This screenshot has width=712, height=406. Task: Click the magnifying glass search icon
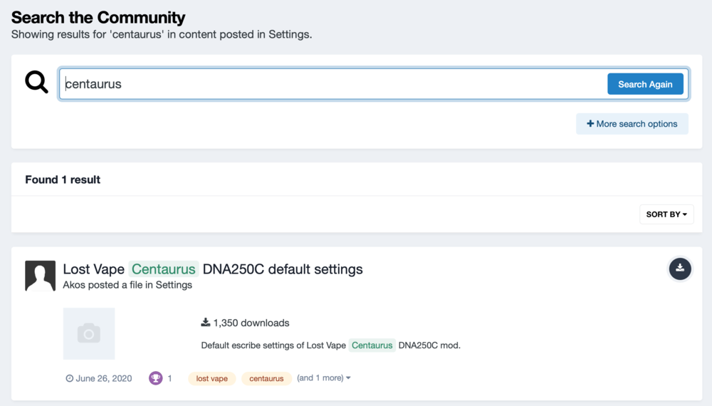click(36, 82)
